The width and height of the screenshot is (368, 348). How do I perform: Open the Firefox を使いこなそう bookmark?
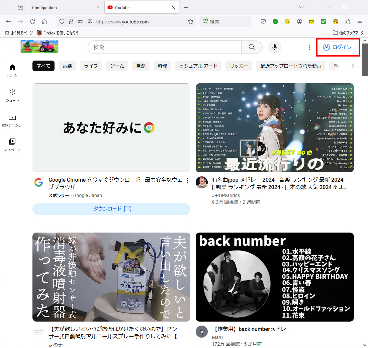click(x=58, y=33)
